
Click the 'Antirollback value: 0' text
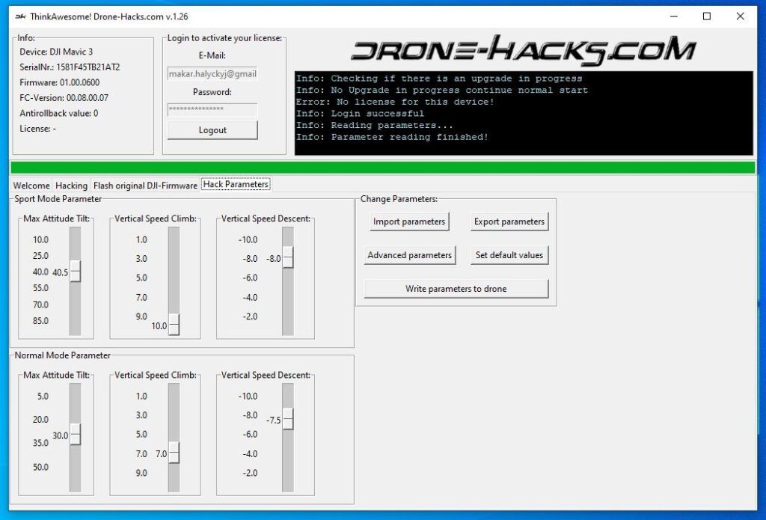point(58,114)
